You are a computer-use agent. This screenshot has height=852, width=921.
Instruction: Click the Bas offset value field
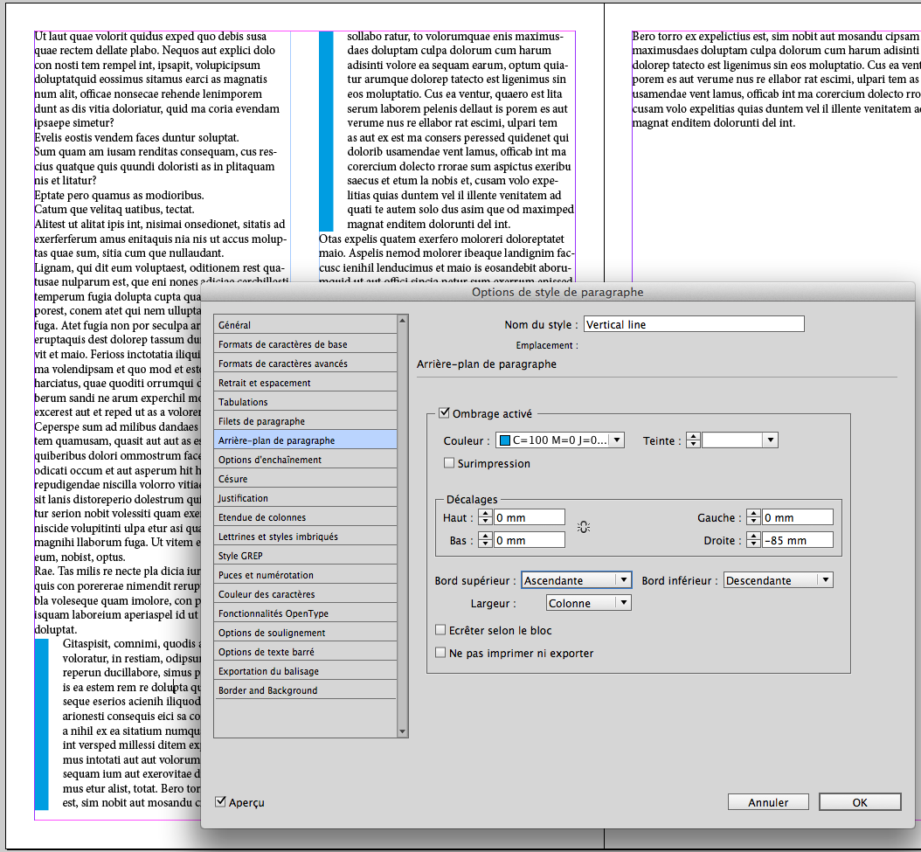[x=530, y=540]
